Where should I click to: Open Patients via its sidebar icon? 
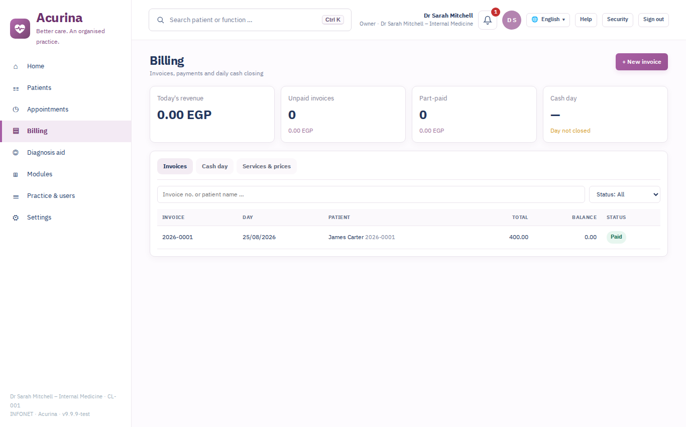coord(16,88)
